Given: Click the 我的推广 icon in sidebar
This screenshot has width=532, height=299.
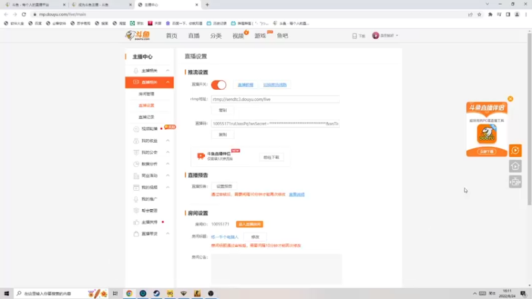Looking at the screenshot, I should click(136, 199).
